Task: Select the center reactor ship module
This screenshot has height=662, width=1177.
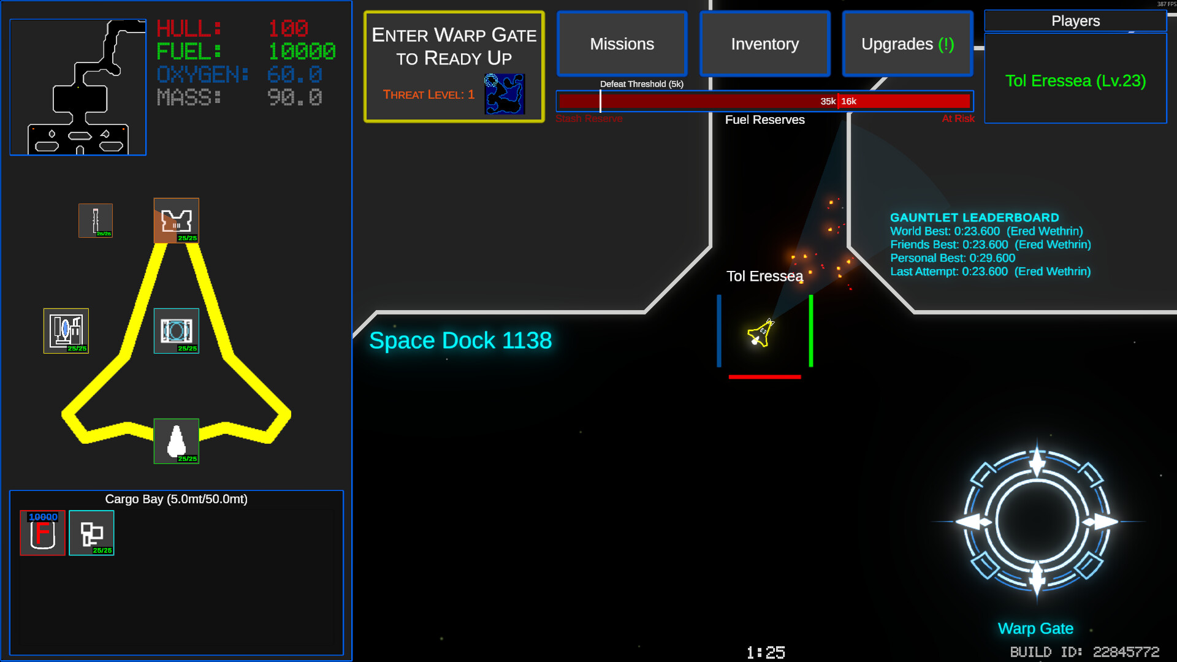Action: (x=176, y=330)
